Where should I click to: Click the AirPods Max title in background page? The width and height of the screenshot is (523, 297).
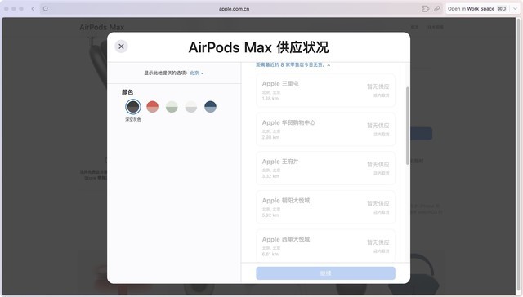(x=101, y=27)
